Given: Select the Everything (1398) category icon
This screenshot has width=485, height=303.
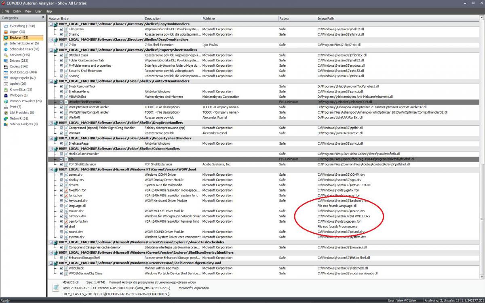Looking at the screenshot, I should coord(6,26).
